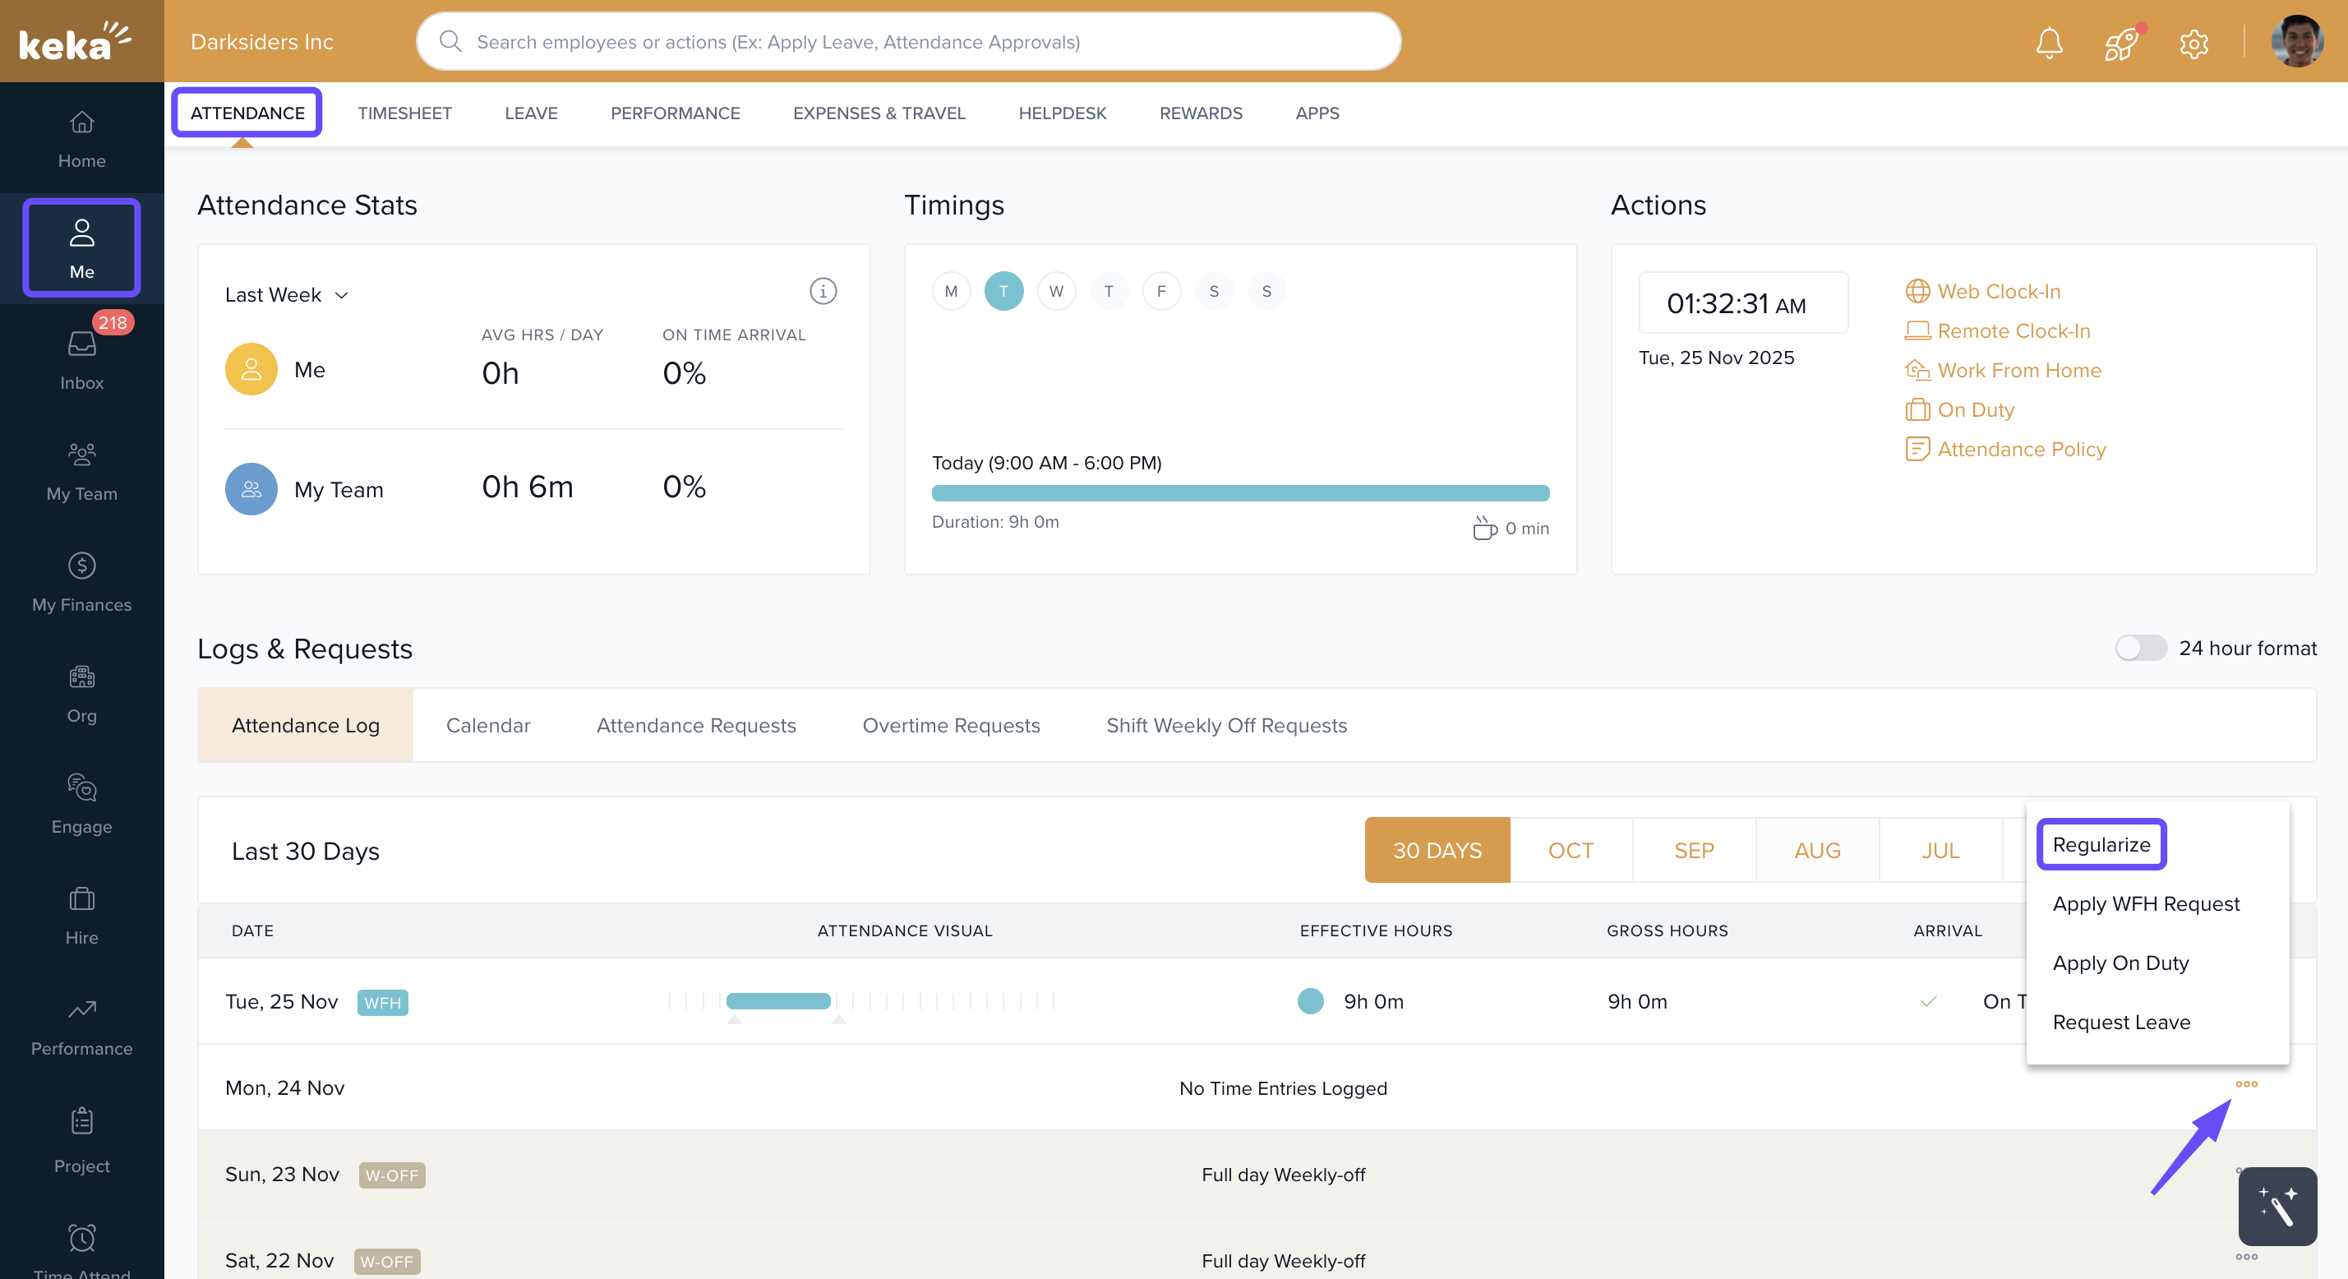Click the magic wand assistant button
This screenshot has height=1279, width=2348.
tap(2276, 1205)
